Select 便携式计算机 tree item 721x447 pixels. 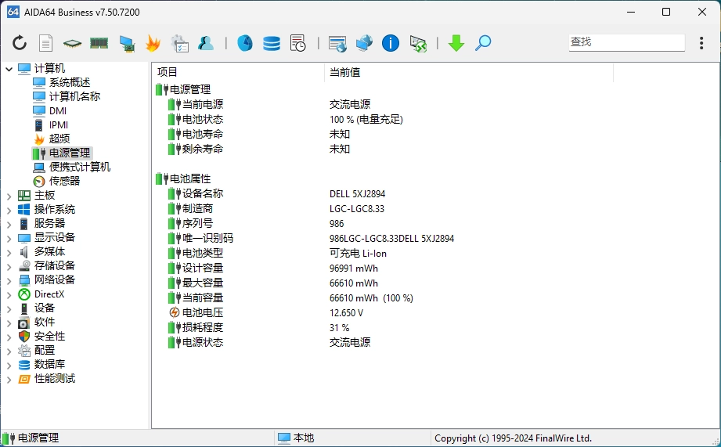pyautogui.click(x=79, y=167)
